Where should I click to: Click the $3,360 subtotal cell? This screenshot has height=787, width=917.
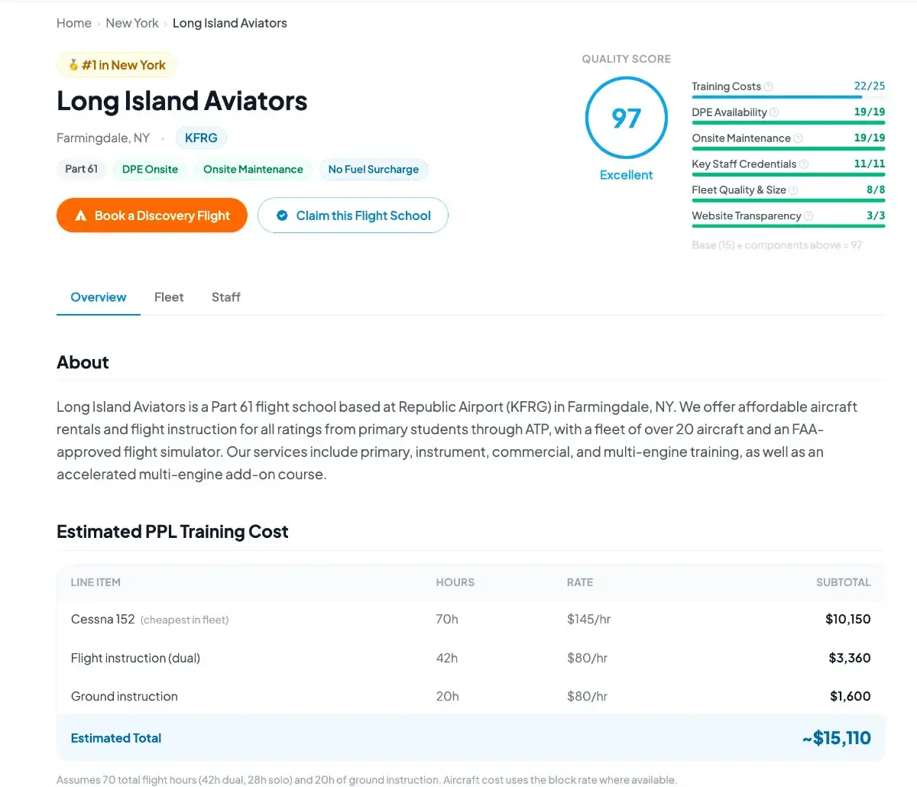pyautogui.click(x=849, y=658)
